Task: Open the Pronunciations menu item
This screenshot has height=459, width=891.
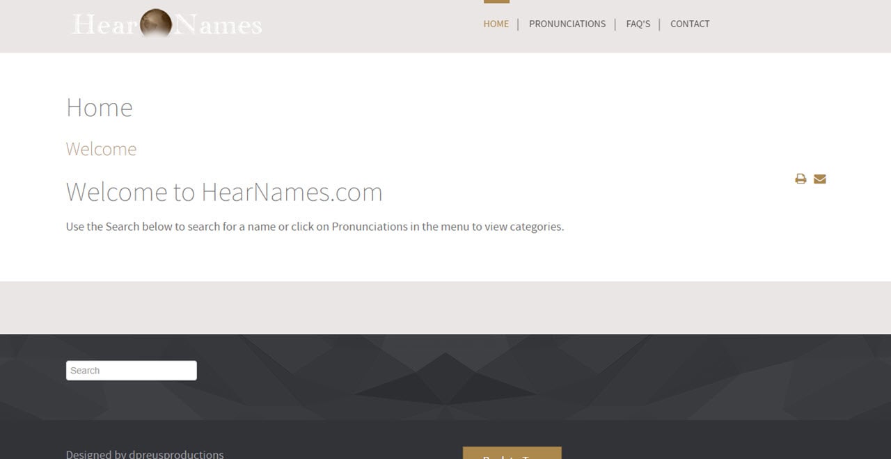Action: tap(567, 24)
